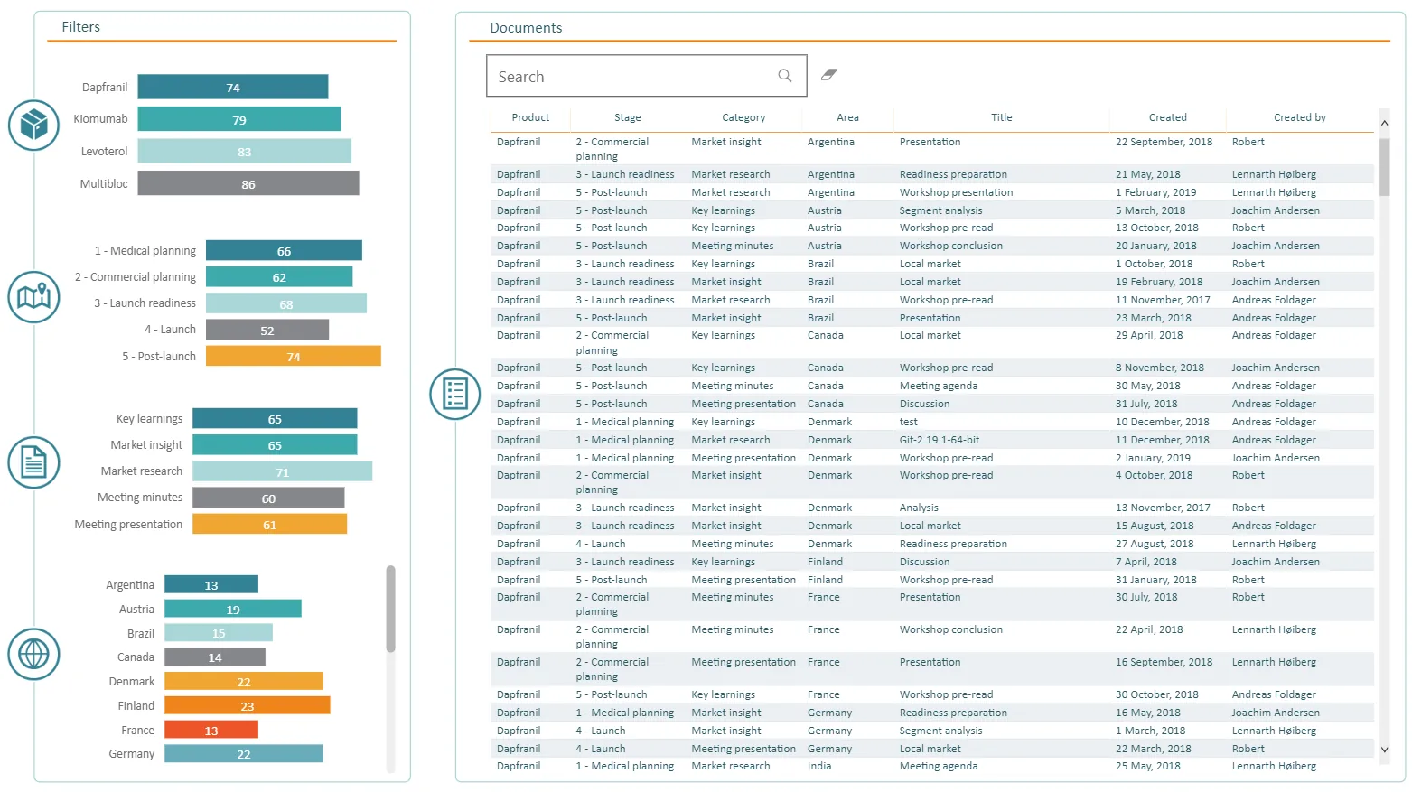Click the documents table scroll-up arrow
Image resolution: width=1412 pixels, height=792 pixels.
1385,123
